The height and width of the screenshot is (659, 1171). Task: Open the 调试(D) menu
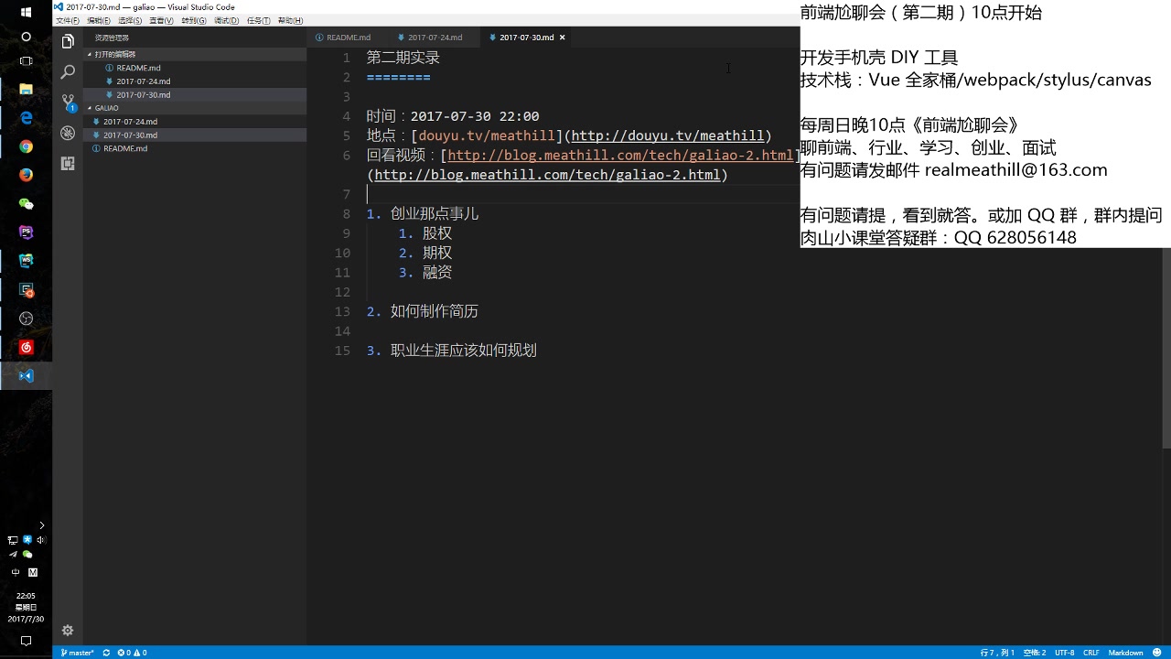226,20
